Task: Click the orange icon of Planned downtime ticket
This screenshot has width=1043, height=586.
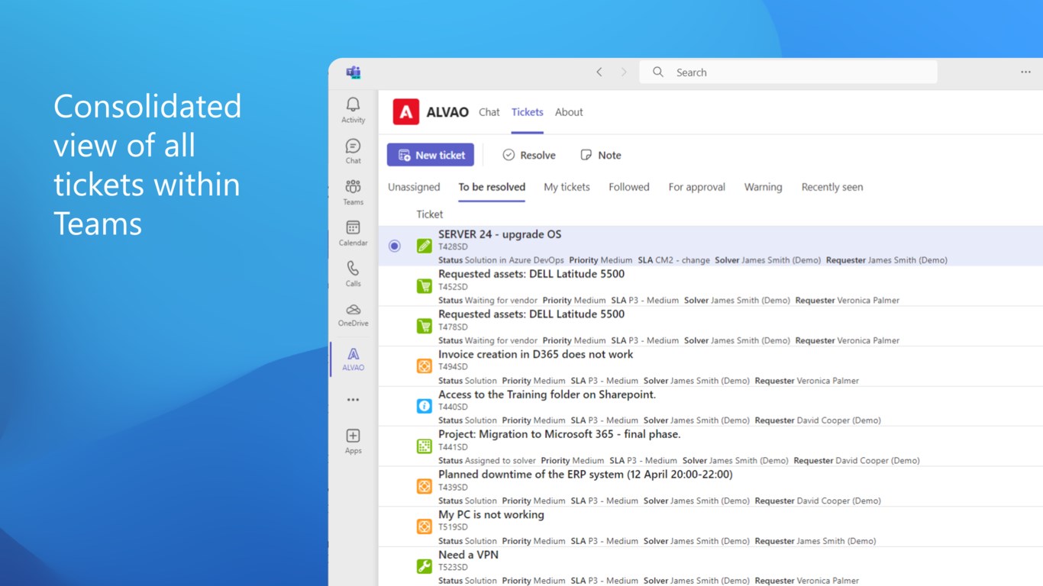Action: (424, 486)
